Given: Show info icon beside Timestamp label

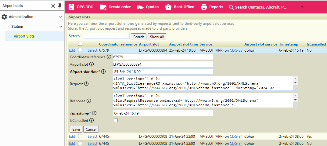Looking at the screenshot, I should (x=94, y=113).
